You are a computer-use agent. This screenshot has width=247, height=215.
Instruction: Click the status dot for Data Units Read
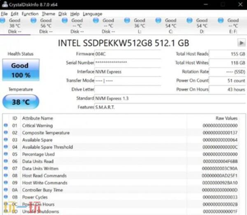point(6,161)
